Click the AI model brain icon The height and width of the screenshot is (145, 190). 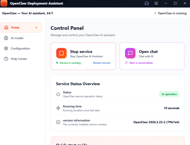click(6, 38)
